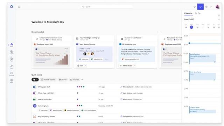Expand the dropdown arrow beside Join button
This screenshot has height=126, width=224.
tap(85, 66)
